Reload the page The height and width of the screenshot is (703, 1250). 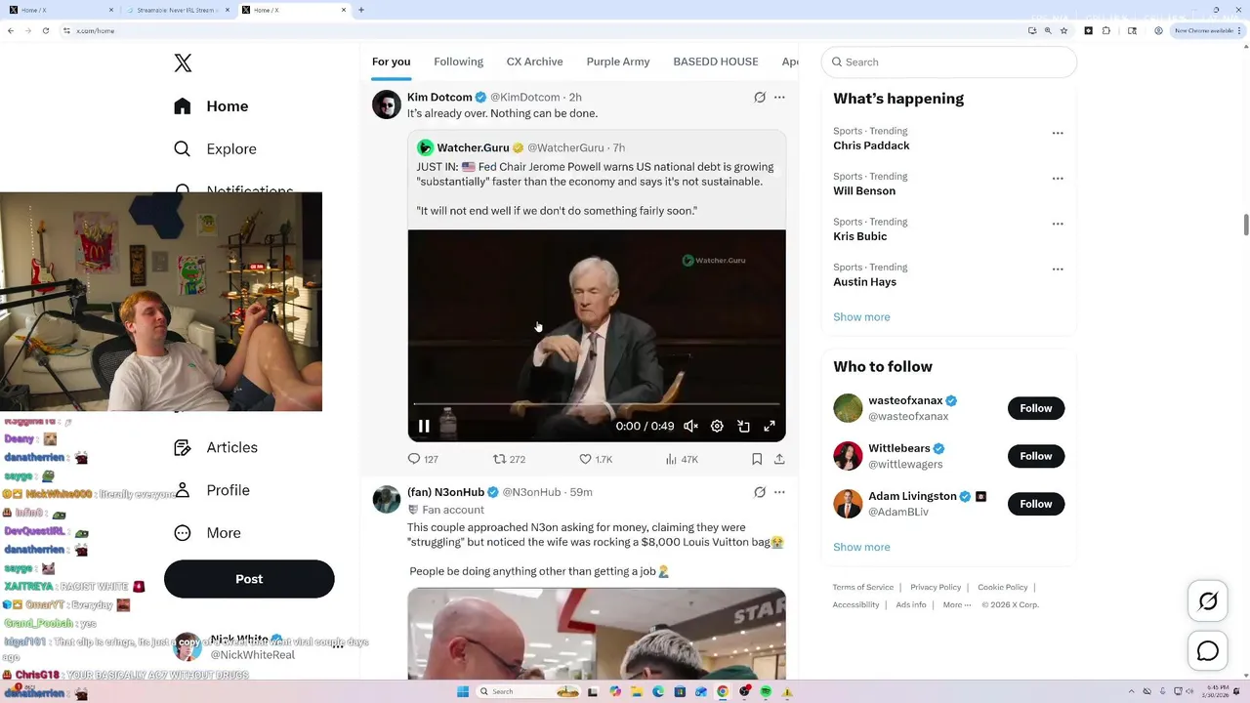45,31
